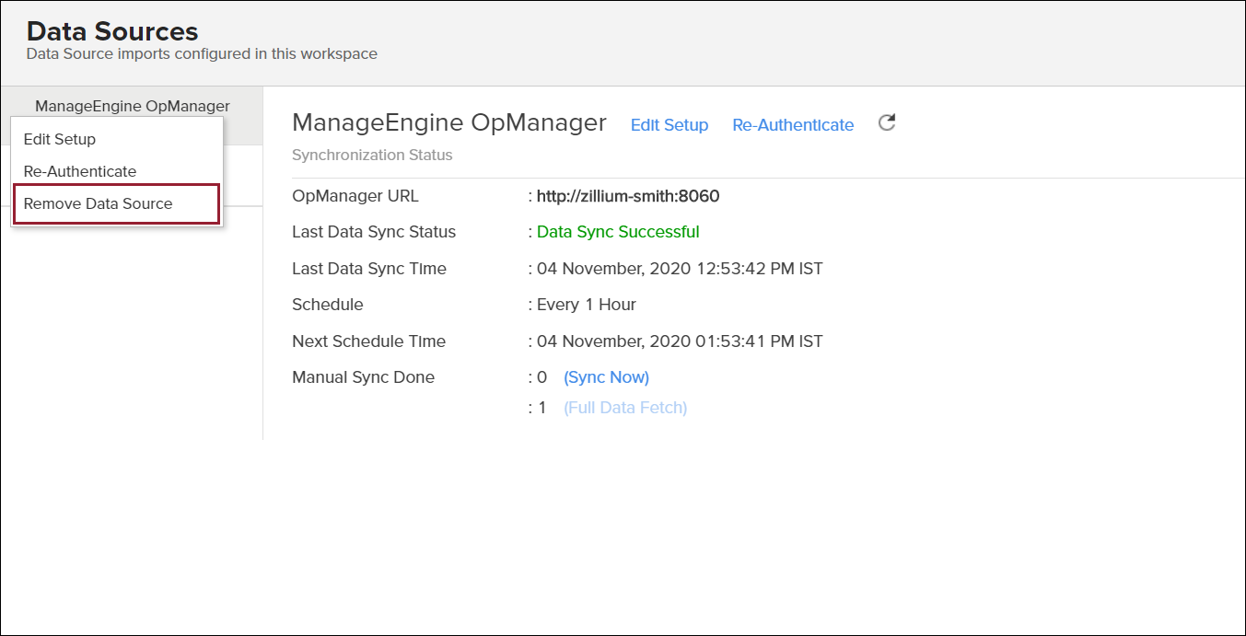Click the green Data Sync Successful status

pyautogui.click(x=618, y=232)
